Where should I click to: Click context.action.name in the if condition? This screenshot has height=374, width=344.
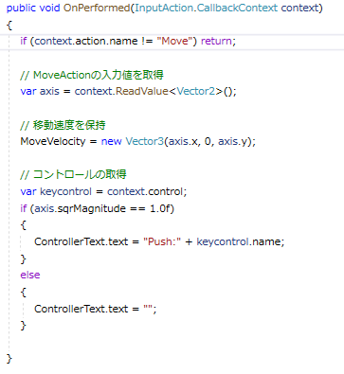point(86,41)
